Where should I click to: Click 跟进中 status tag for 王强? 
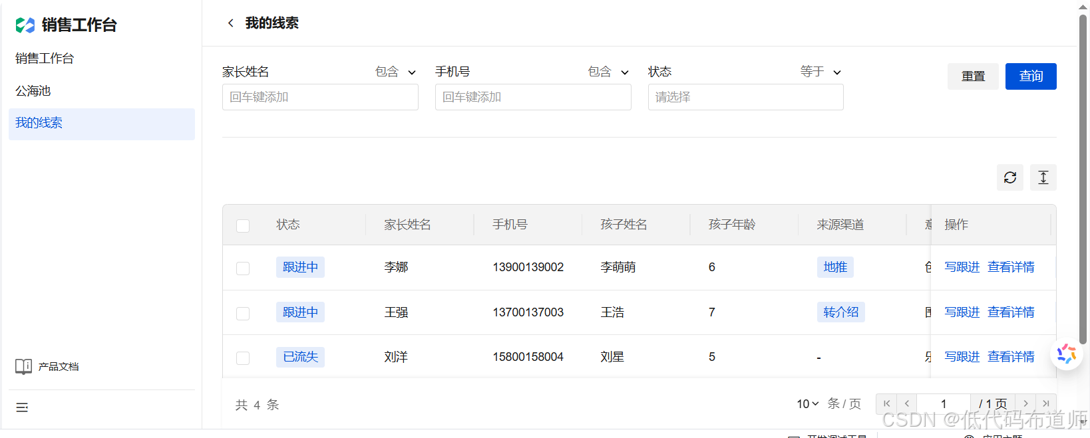pos(300,312)
